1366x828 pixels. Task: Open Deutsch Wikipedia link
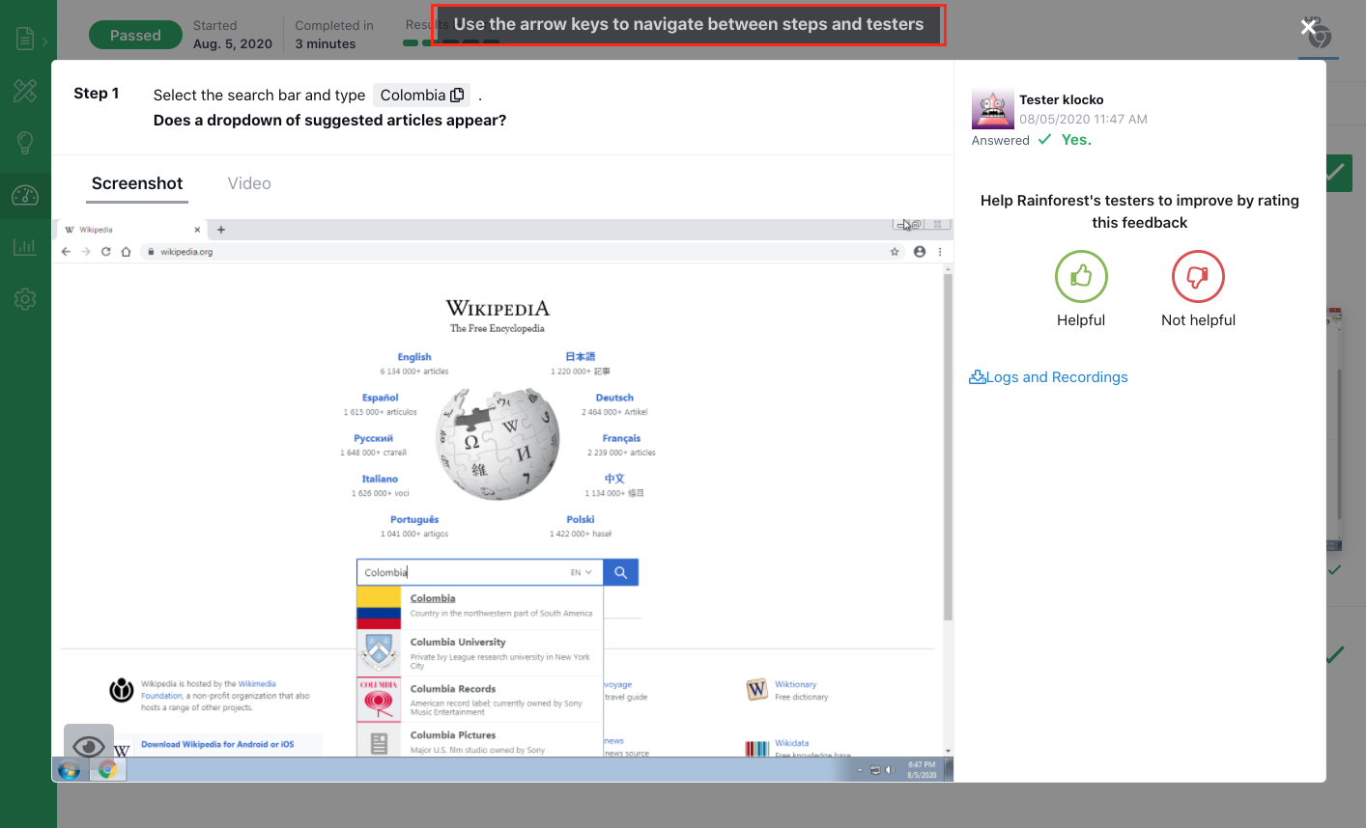pos(614,398)
